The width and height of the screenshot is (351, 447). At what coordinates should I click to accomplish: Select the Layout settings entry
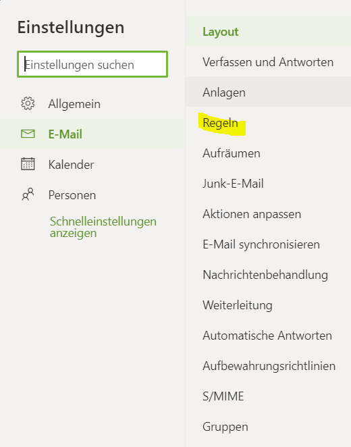pyautogui.click(x=268, y=31)
